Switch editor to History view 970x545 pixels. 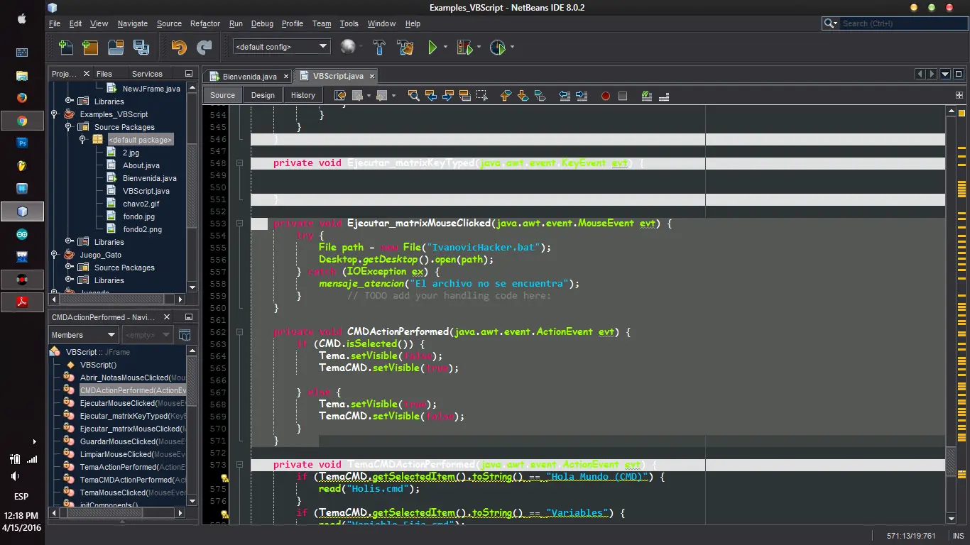pos(303,95)
